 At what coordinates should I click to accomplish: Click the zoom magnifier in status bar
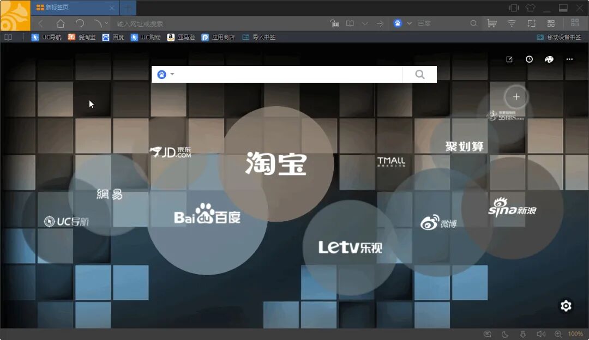(x=558, y=334)
